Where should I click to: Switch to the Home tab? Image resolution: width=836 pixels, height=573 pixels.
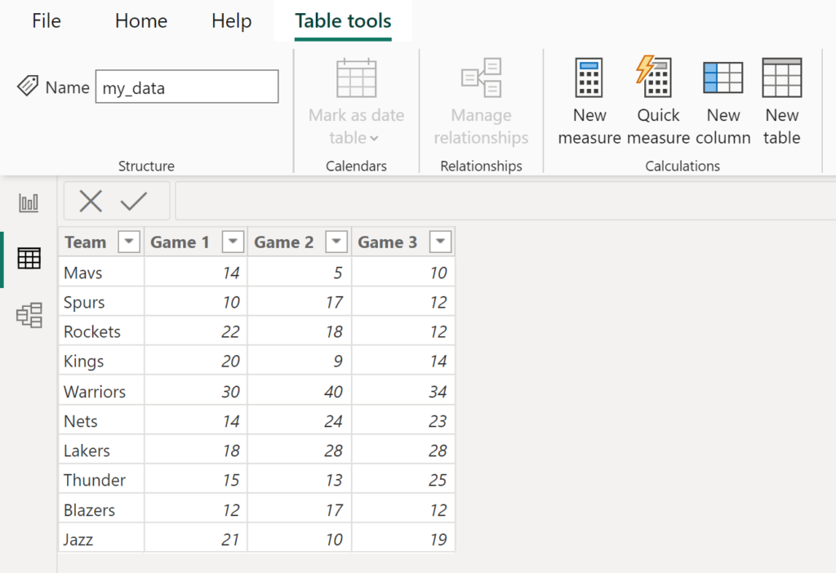[x=141, y=21]
